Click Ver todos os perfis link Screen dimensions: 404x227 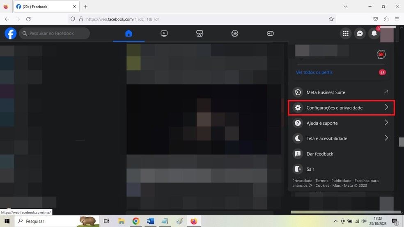point(314,72)
